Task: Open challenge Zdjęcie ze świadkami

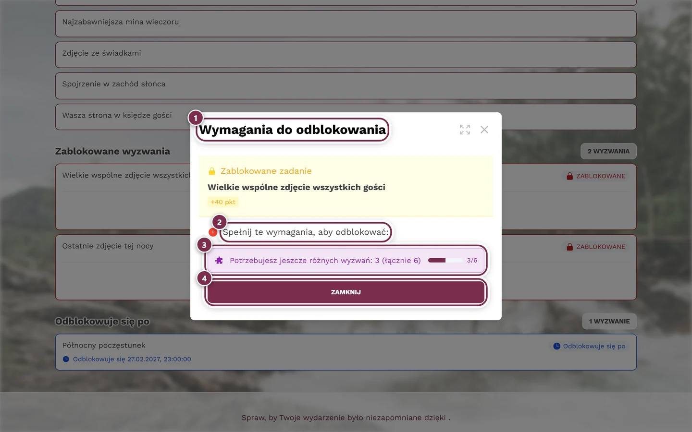Action: click(x=346, y=55)
